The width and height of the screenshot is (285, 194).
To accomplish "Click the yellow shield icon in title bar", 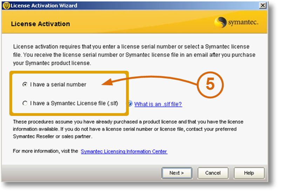I will [6, 6].
